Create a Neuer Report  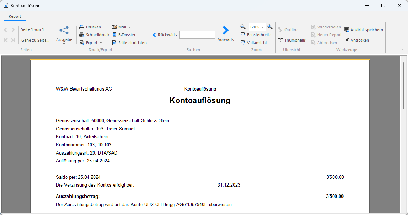[x=326, y=35]
